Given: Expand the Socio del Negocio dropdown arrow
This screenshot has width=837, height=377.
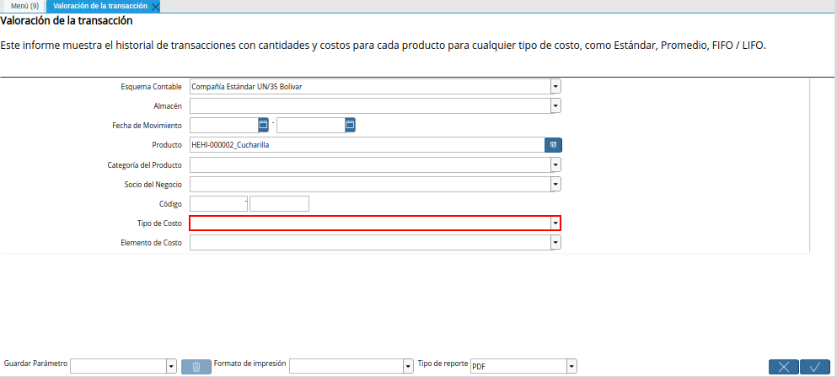Looking at the screenshot, I should (555, 184).
